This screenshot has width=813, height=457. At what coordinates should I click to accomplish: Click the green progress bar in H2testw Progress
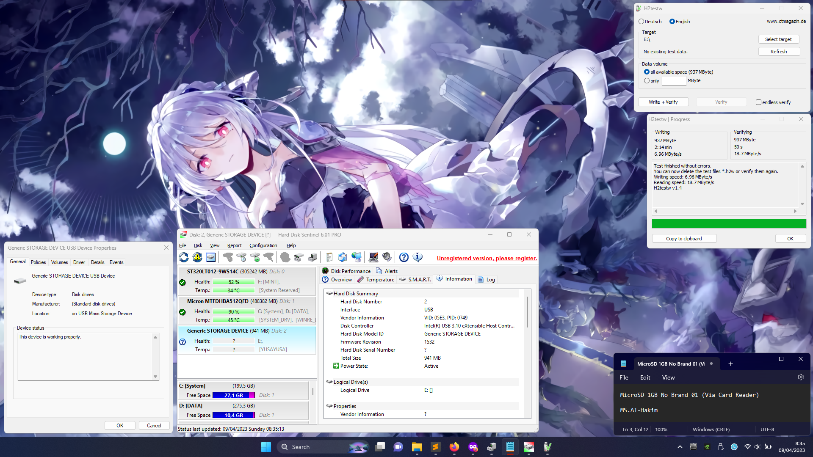[x=729, y=224]
